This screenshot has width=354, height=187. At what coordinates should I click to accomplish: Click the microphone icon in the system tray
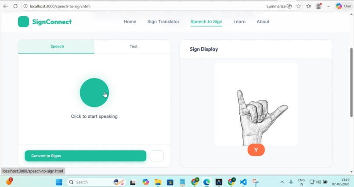point(291,182)
